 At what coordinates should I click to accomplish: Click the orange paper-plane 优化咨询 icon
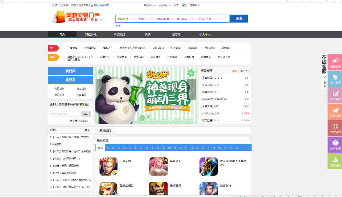coord(335,111)
